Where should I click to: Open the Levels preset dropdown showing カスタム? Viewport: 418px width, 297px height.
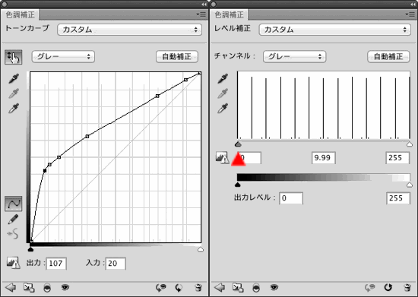coord(335,30)
